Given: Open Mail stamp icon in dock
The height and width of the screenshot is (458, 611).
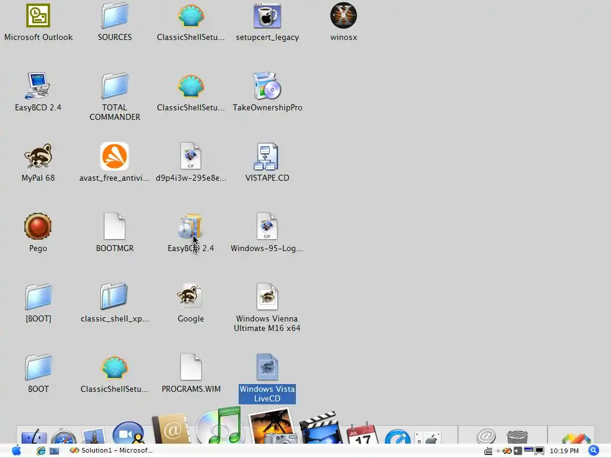Looking at the screenshot, I should (94, 436).
